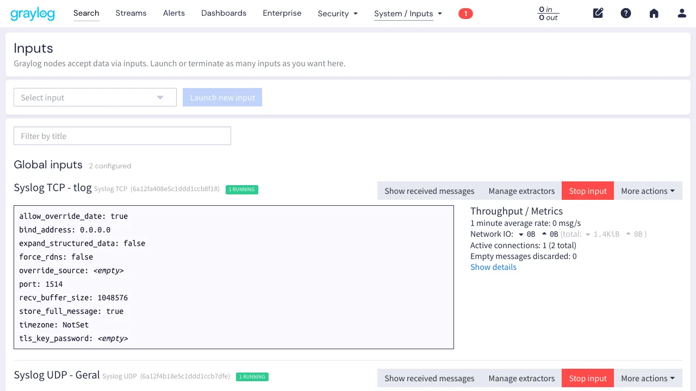Focus the Filter by title field

pyautogui.click(x=122, y=136)
